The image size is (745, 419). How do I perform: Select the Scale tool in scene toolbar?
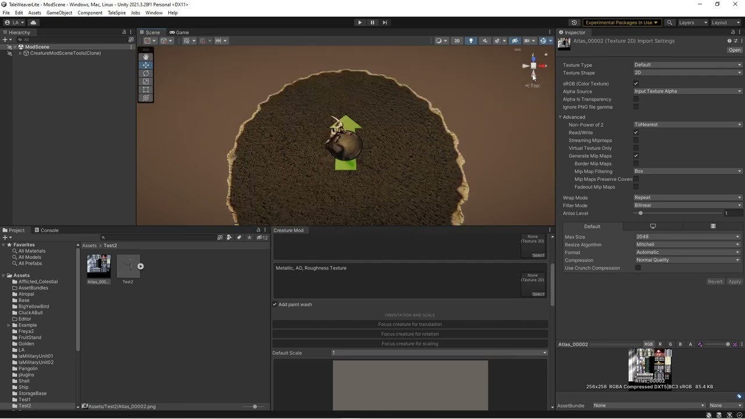point(146,81)
